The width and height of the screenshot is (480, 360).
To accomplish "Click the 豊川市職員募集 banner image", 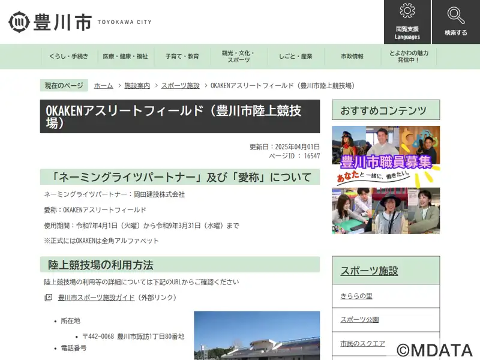I will (386, 180).
